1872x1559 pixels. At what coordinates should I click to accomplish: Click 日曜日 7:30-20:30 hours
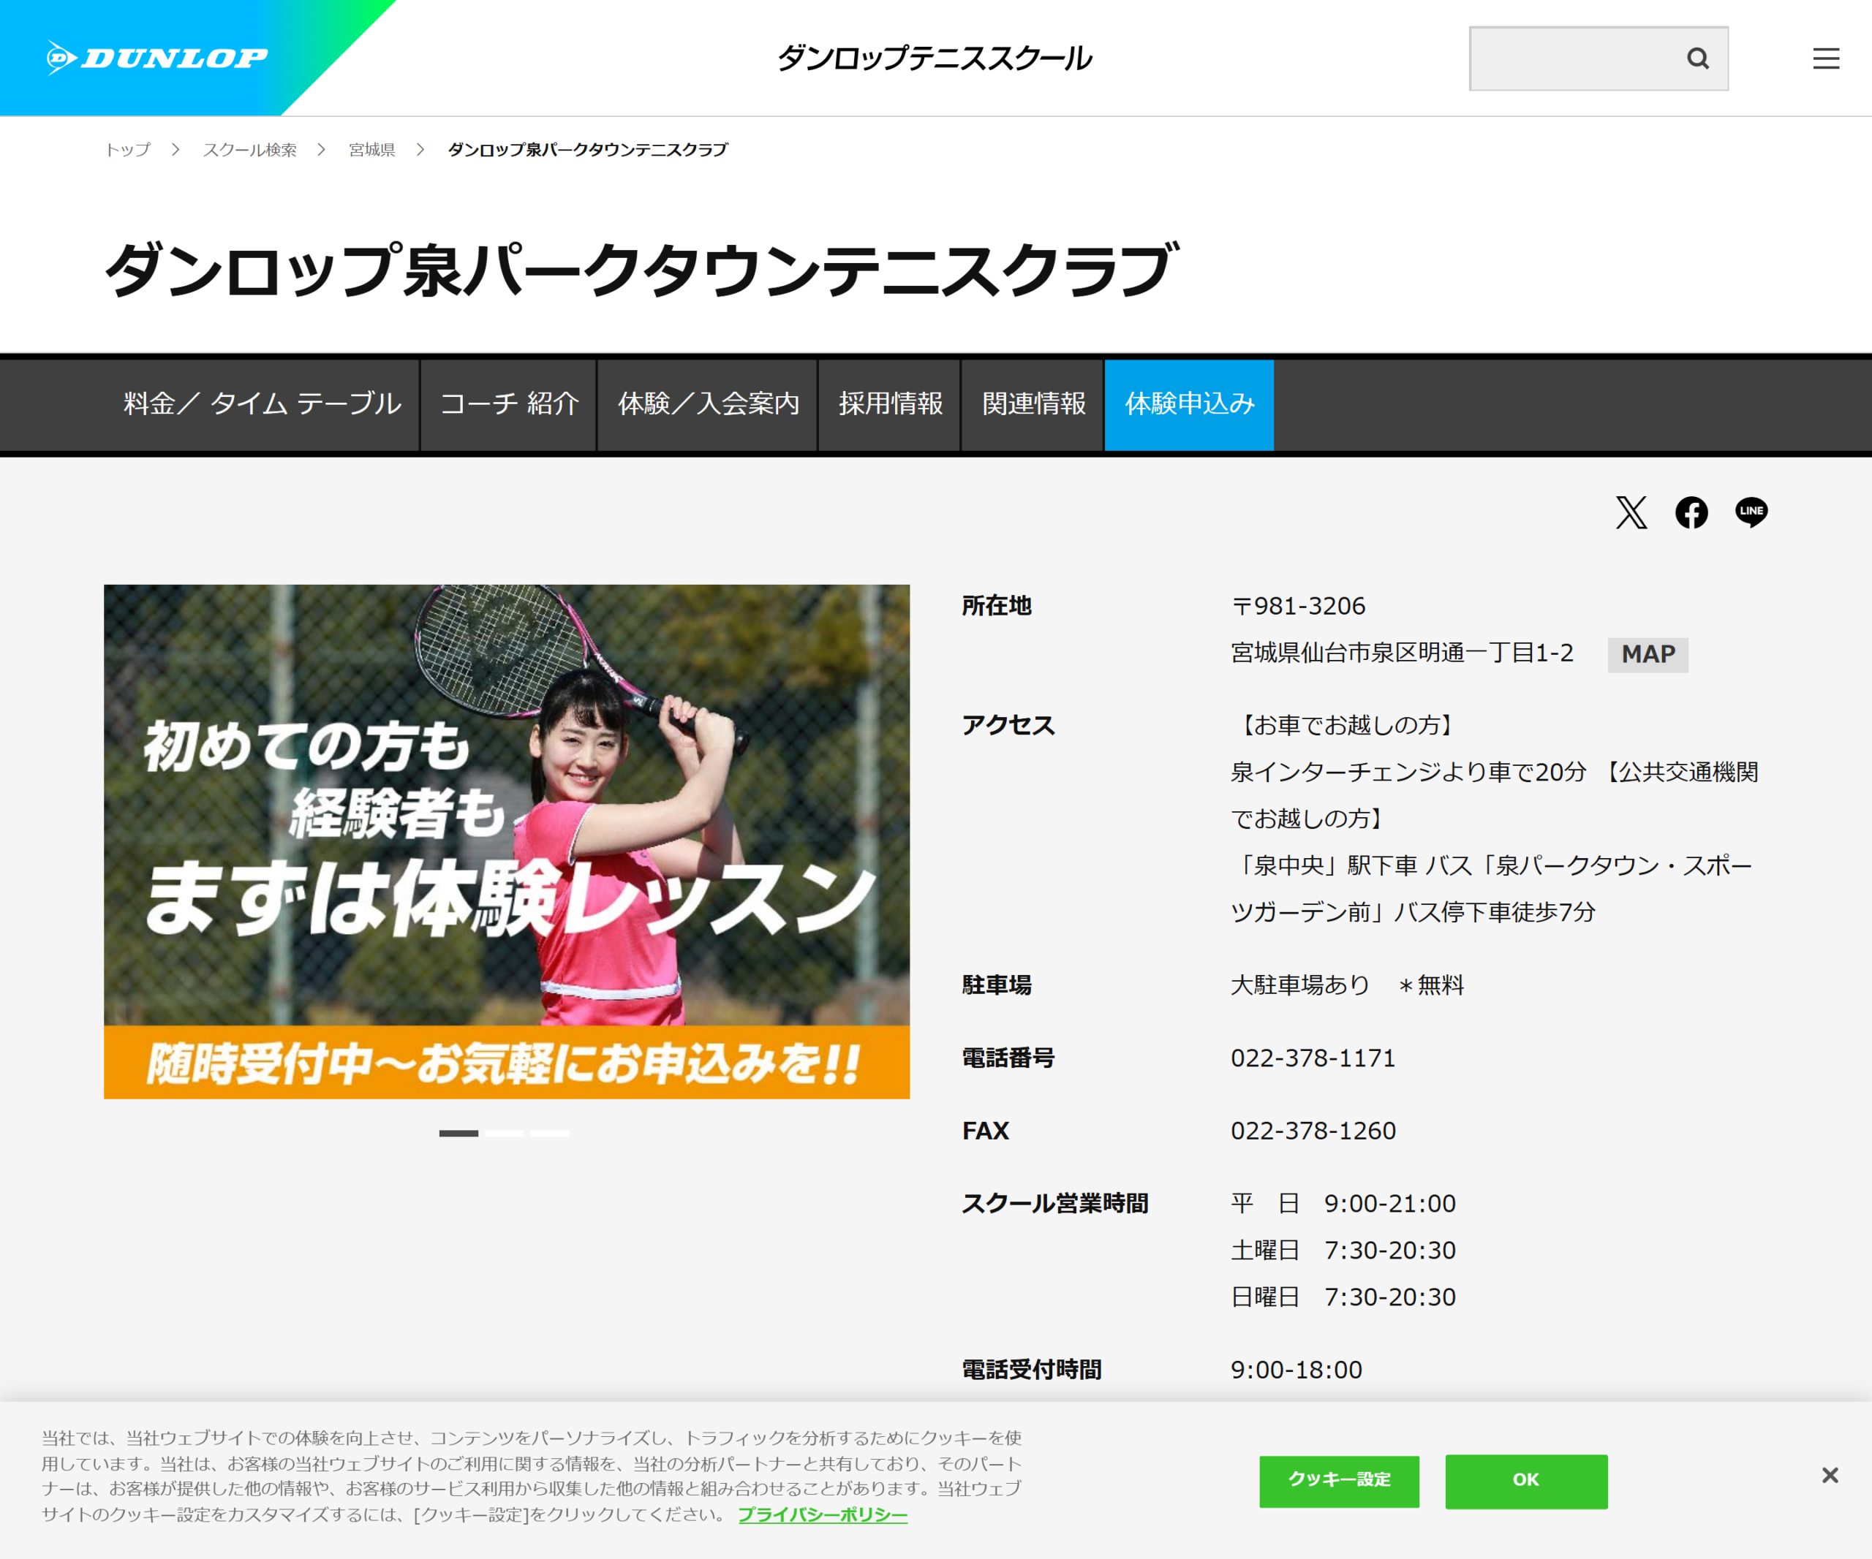point(1343,1298)
